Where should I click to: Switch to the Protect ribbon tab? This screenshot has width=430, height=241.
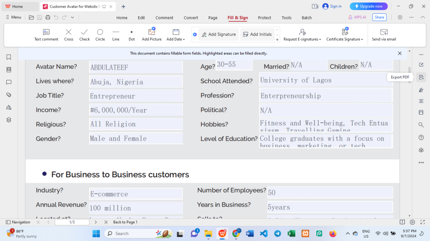[x=265, y=18]
